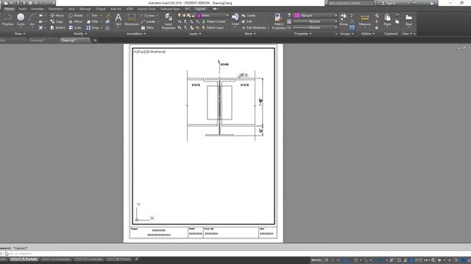This screenshot has width=471, height=264.
Task: Expand the Annotation panel
Action: tap(136, 34)
